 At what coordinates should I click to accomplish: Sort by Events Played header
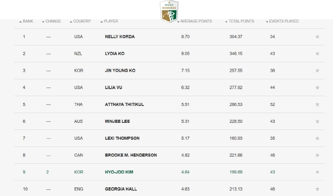pyautogui.click(x=282, y=21)
